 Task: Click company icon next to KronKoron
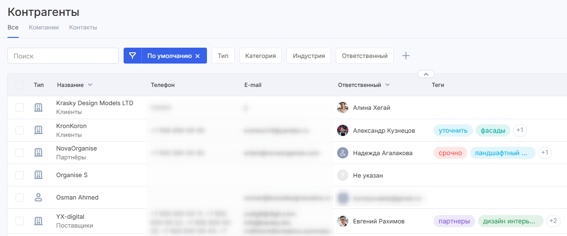point(38,130)
